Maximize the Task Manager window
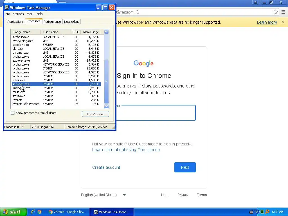Image resolution: width=288 pixels, height=216 pixels. [x=105, y=8]
